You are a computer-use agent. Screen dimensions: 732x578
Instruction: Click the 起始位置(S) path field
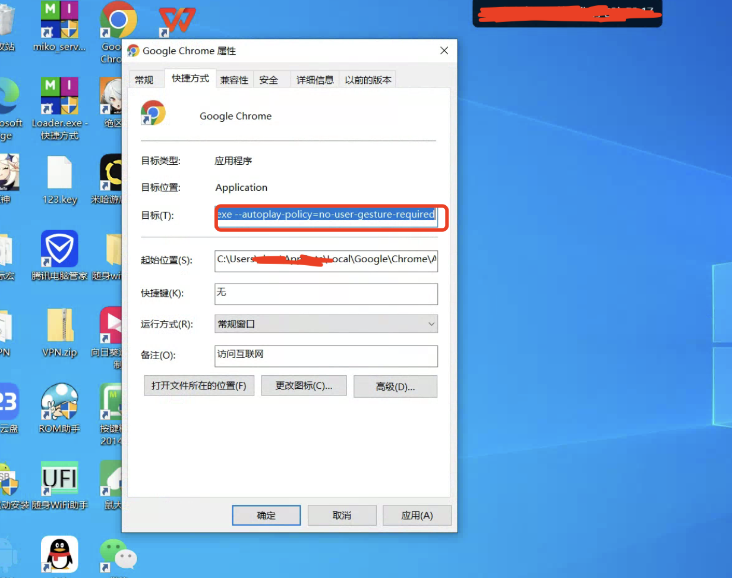pyautogui.click(x=326, y=260)
